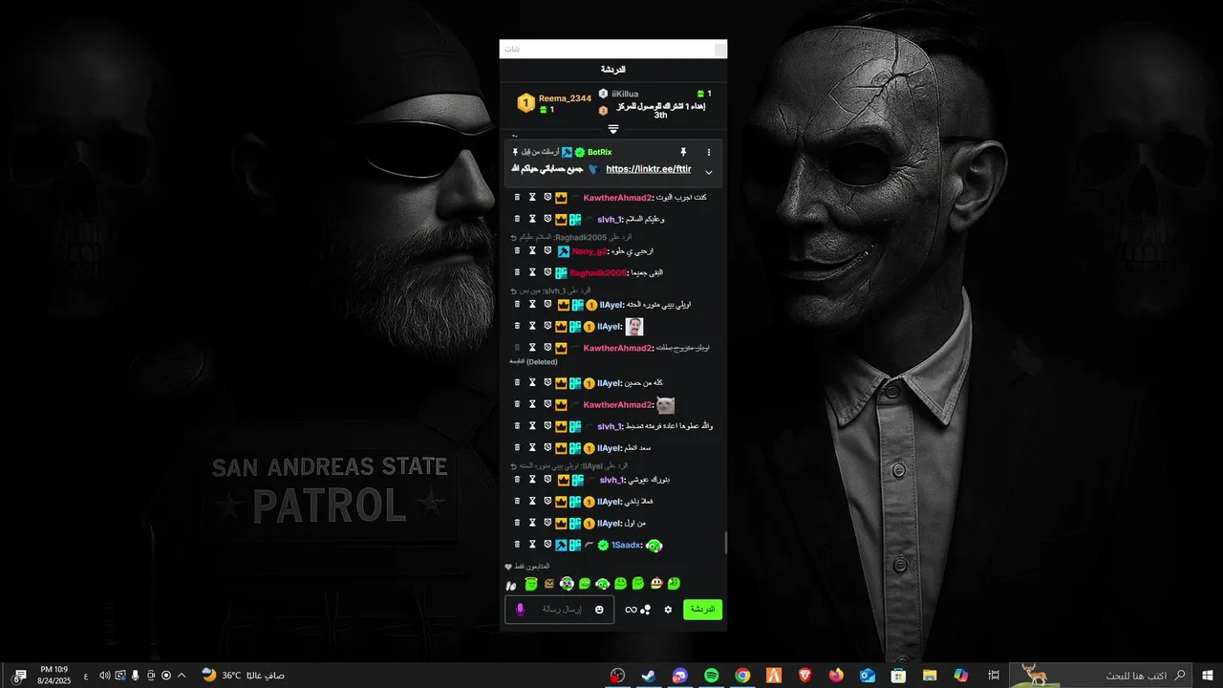
Task: Open the linktr.ee link in pinned message
Action: click(648, 169)
